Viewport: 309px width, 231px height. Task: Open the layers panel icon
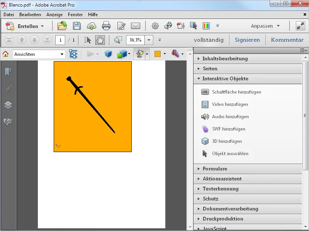tap(8, 105)
